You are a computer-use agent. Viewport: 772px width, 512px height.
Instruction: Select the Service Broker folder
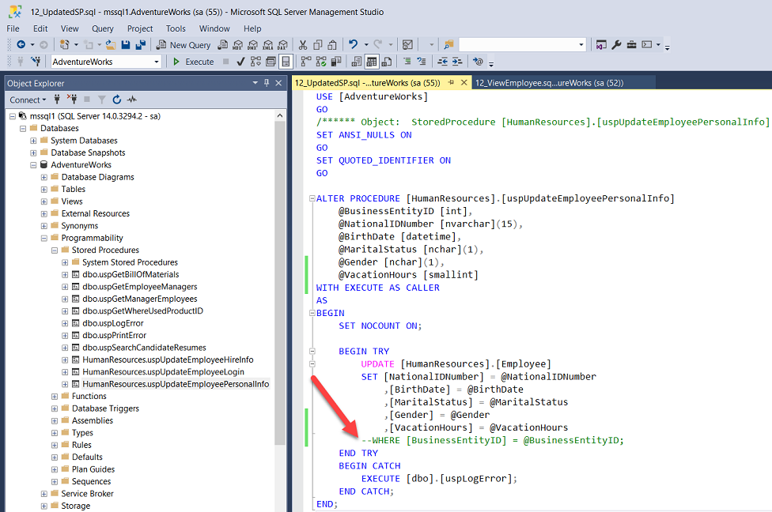(x=87, y=493)
